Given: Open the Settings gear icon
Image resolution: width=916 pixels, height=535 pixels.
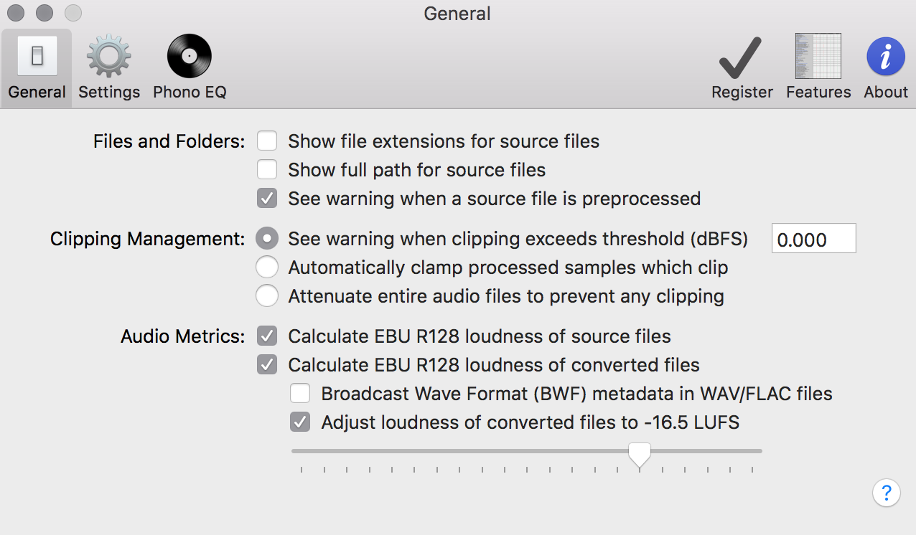Looking at the screenshot, I should point(109,57).
